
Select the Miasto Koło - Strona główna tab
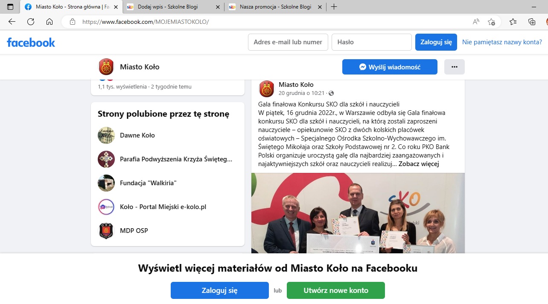(x=71, y=7)
